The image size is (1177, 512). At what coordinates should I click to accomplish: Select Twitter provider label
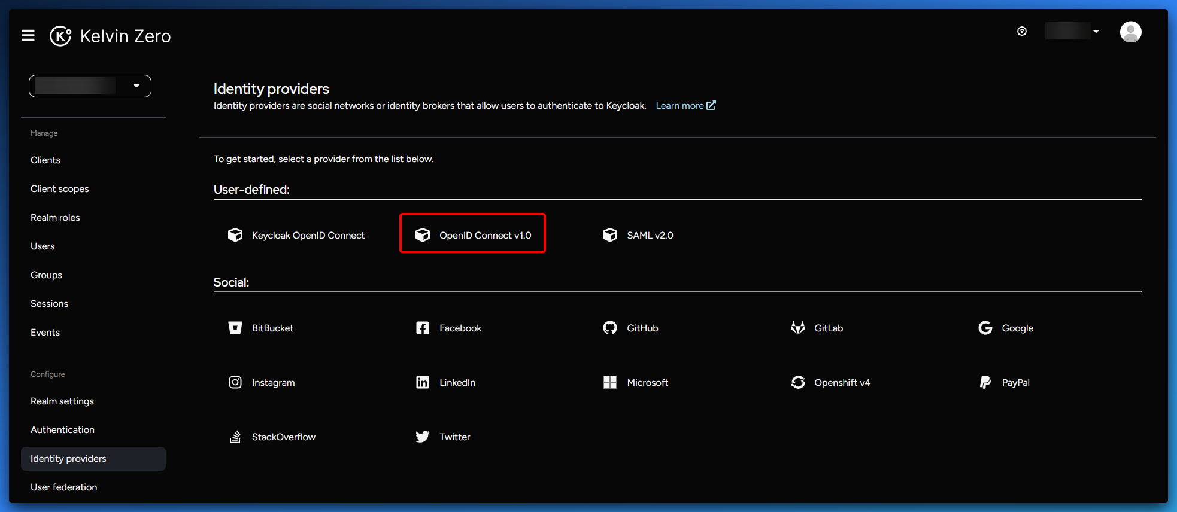point(455,437)
